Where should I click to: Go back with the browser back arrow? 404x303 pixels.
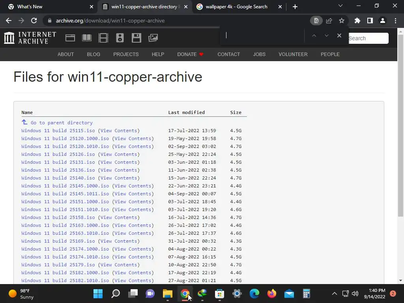(x=9, y=21)
